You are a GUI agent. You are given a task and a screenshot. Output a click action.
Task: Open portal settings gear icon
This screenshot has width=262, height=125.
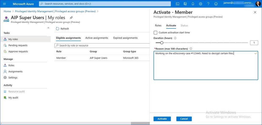pyautogui.click(x=201, y=4)
